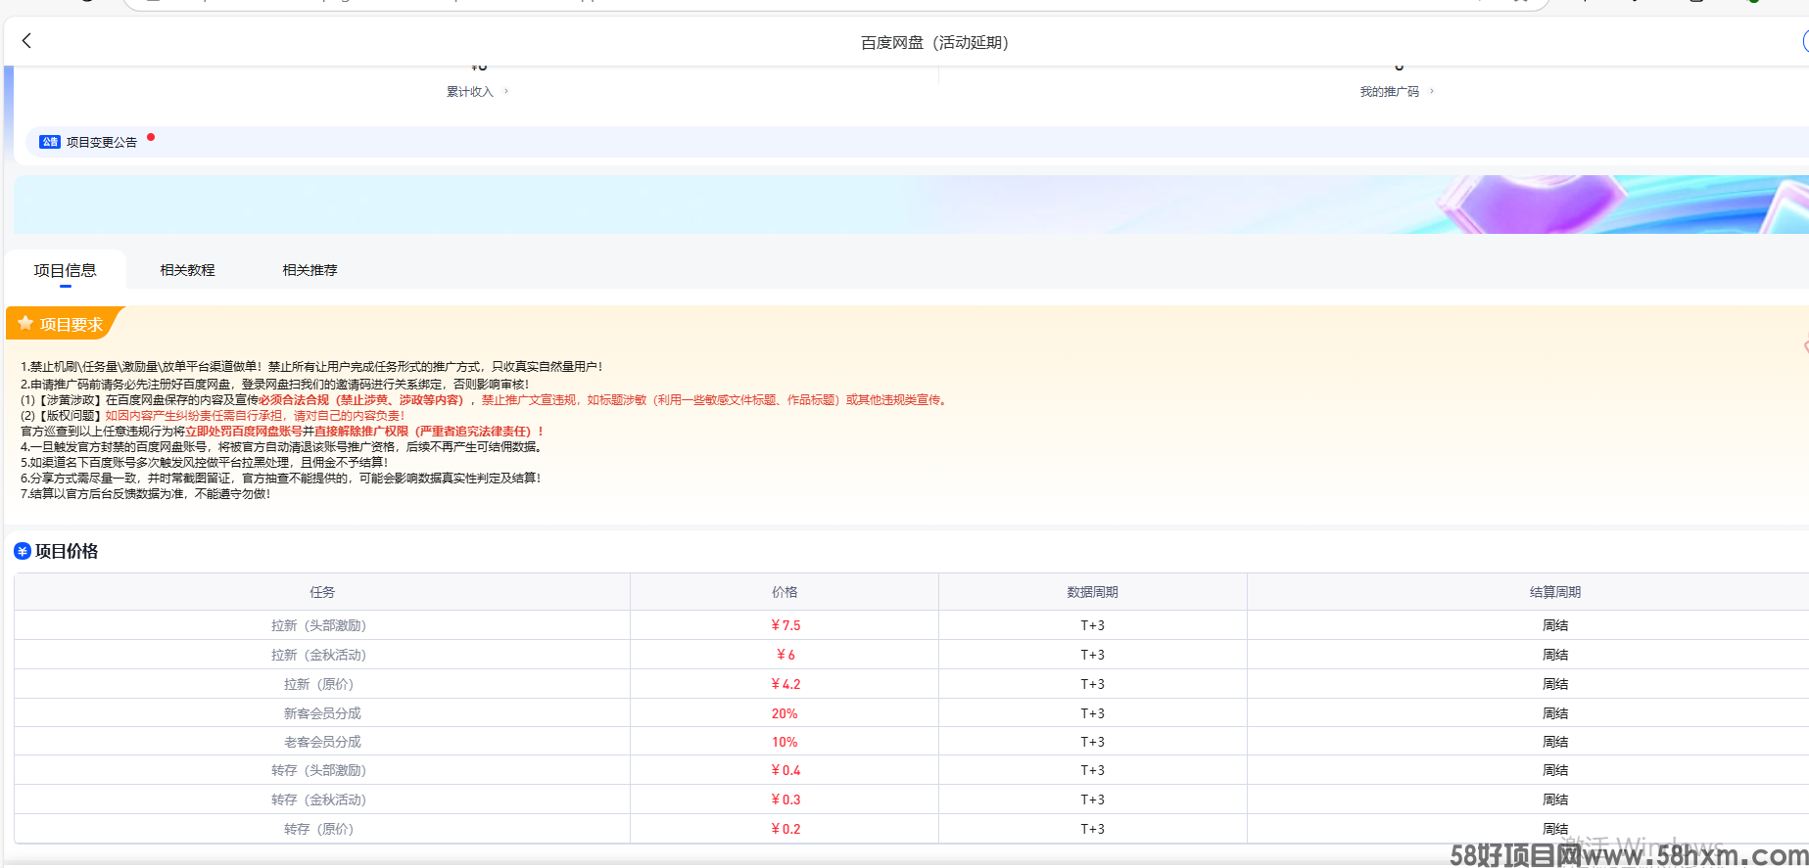
Task: Click the ￥4.2 price value
Action: [785, 684]
